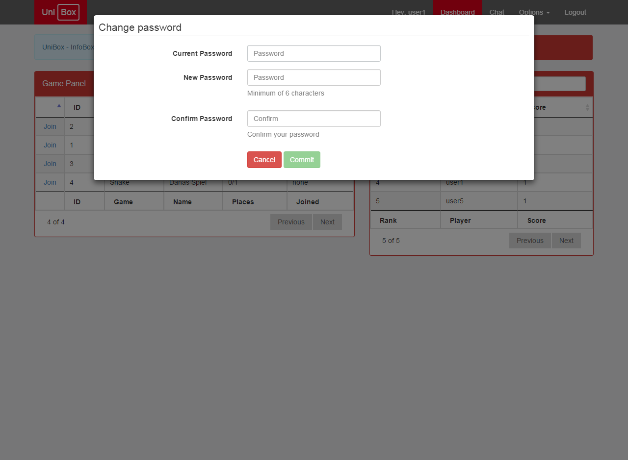Focus the Current Password field
This screenshot has width=628, height=460.
pos(314,53)
